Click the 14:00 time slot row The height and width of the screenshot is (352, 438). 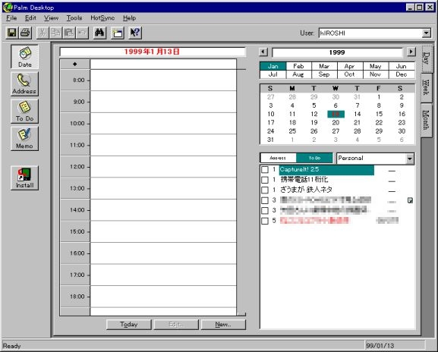click(x=163, y=210)
